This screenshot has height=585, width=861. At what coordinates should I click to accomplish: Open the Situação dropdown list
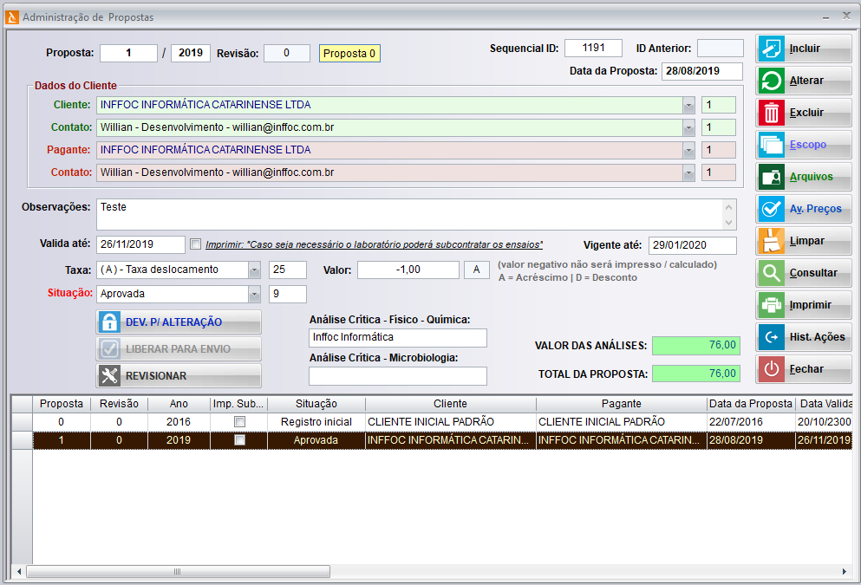click(x=254, y=294)
